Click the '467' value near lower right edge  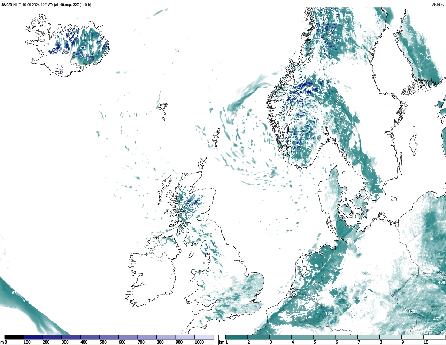click(x=437, y=319)
